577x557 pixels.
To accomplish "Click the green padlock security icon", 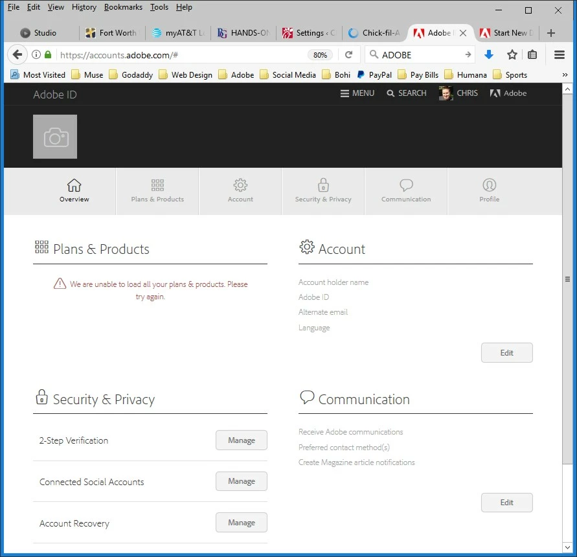I will coord(48,55).
